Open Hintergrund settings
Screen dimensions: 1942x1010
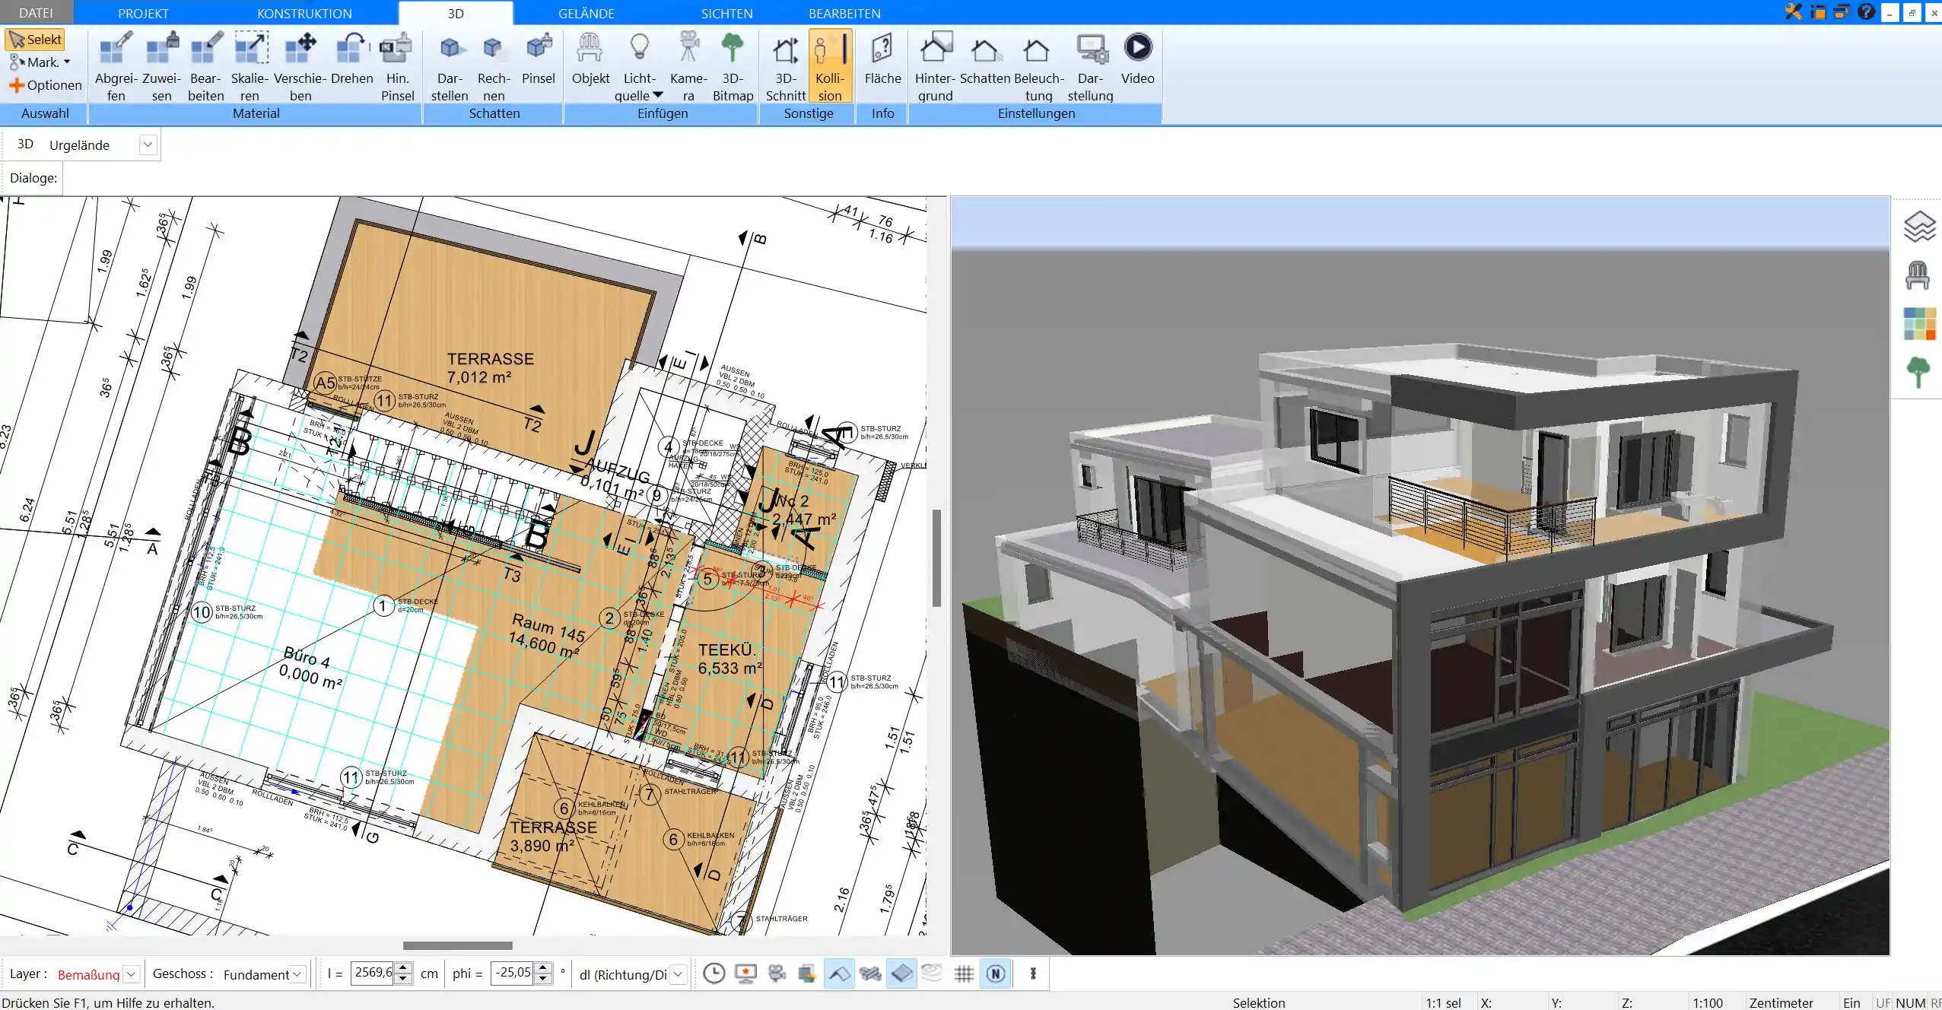click(x=935, y=66)
